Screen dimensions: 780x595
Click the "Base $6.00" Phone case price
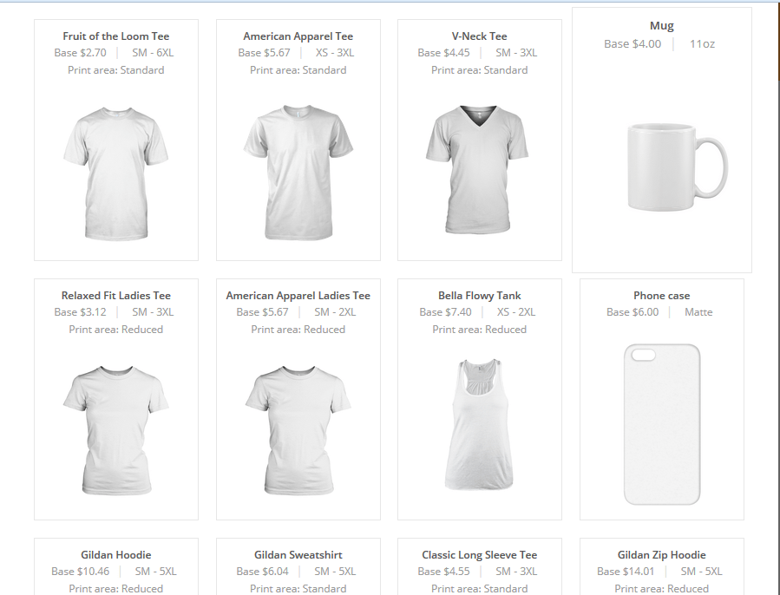pyautogui.click(x=633, y=312)
